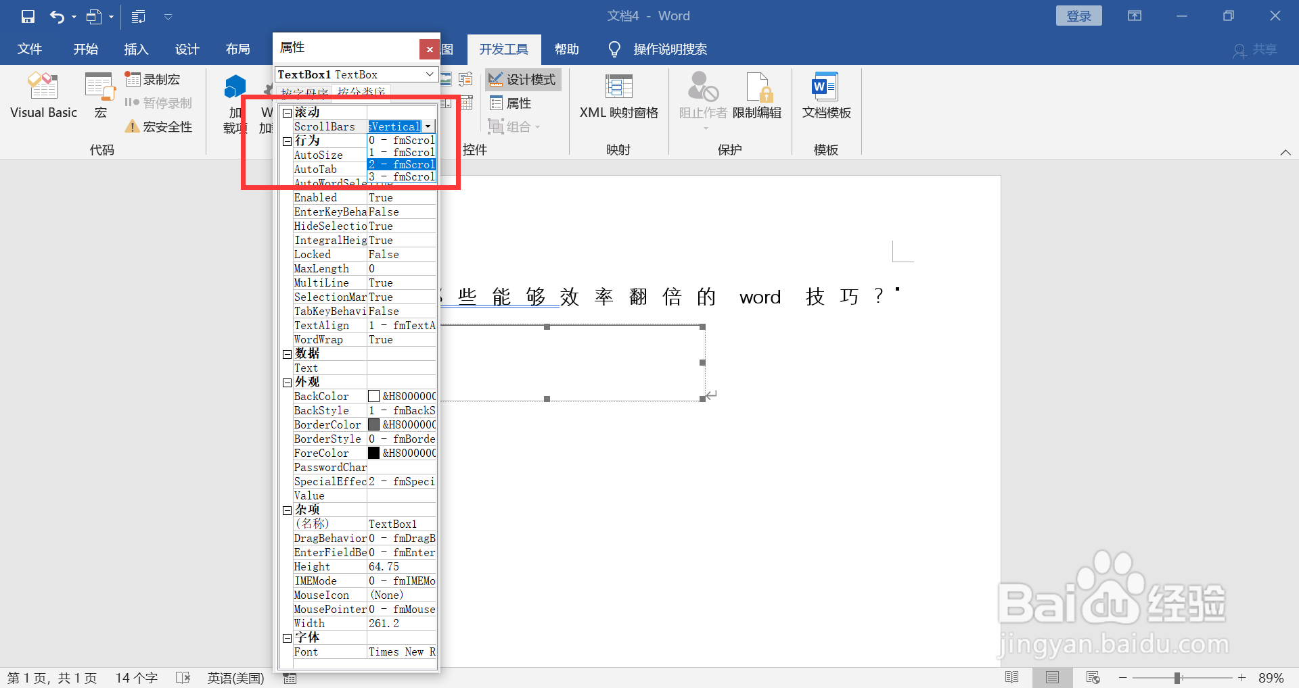Choose option 1 - fmScrol in list
Image resolution: width=1299 pixels, height=688 pixels.
[x=402, y=152]
